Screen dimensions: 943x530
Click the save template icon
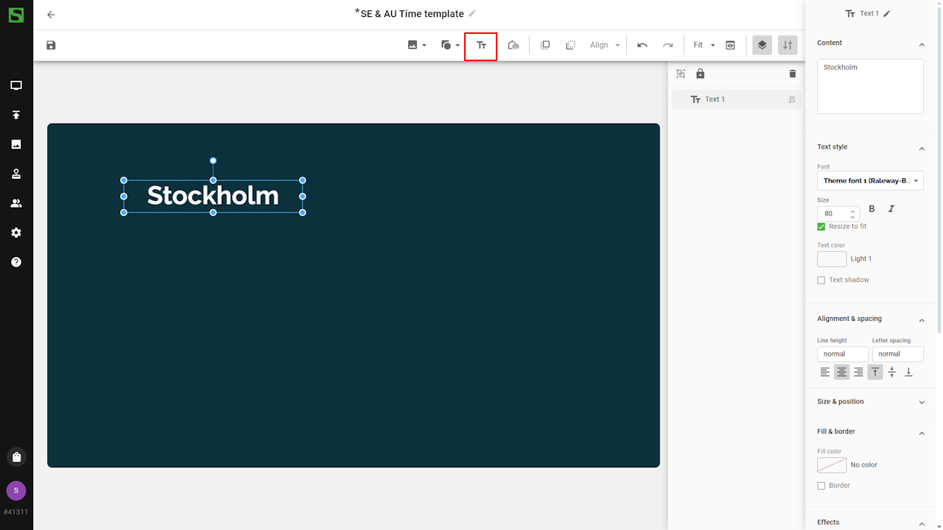(51, 46)
